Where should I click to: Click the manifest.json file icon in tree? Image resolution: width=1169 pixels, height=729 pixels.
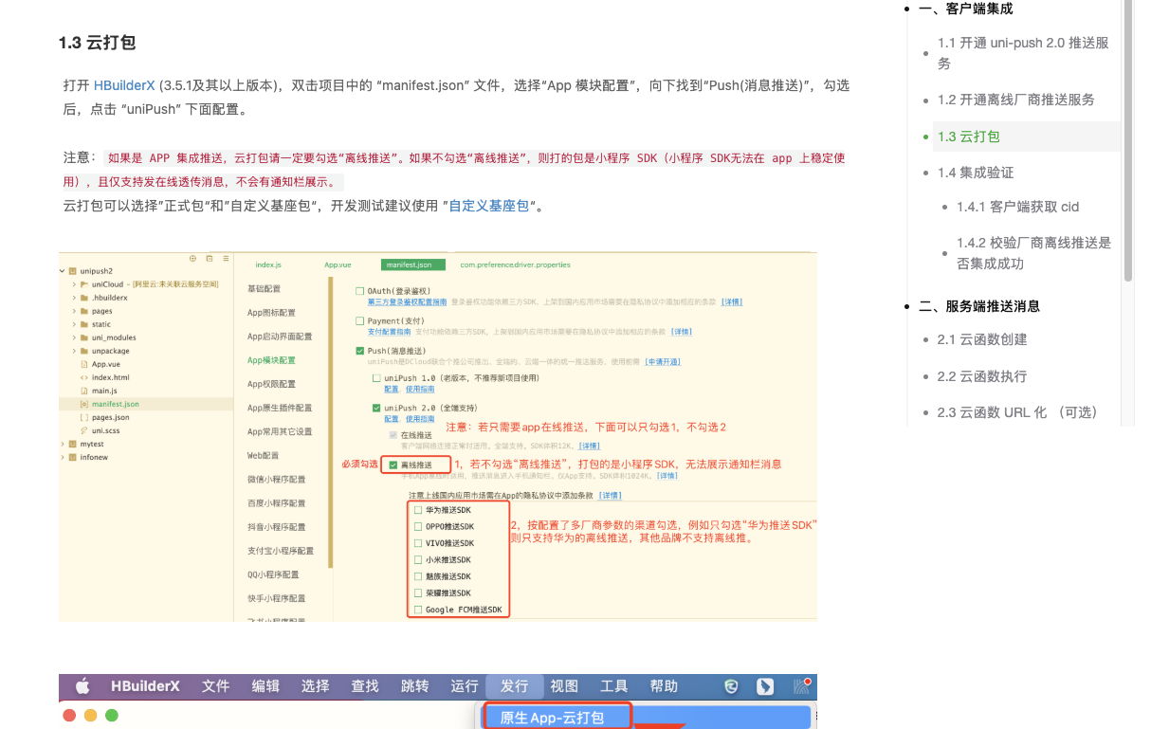[x=85, y=404]
